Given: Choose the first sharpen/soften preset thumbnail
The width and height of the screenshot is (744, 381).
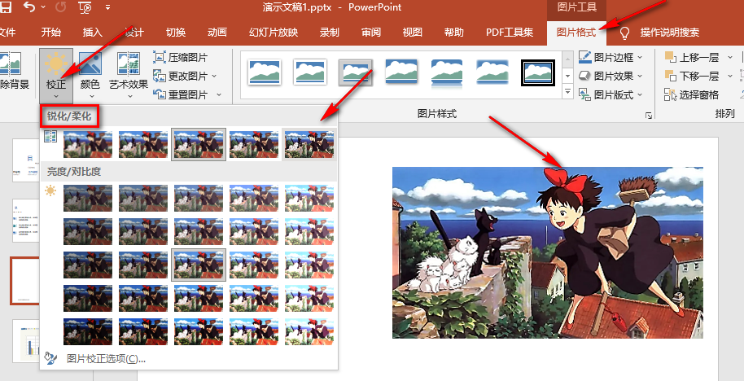Looking at the screenshot, I should tap(88, 144).
